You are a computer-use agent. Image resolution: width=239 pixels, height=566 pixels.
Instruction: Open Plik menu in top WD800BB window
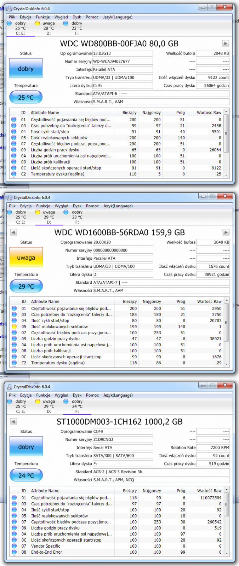click(12, 17)
